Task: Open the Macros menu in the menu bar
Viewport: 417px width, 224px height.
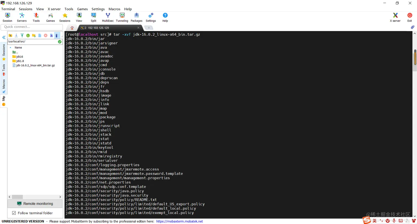Action: (x=114, y=9)
